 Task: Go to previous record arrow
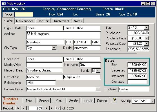point(24,108)
